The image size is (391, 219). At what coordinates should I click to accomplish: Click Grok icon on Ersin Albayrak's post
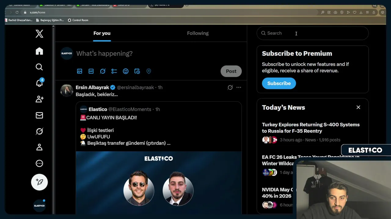point(230,88)
